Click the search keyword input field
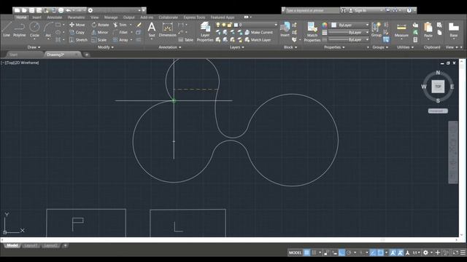The height and width of the screenshot is (262, 467). [312, 10]
